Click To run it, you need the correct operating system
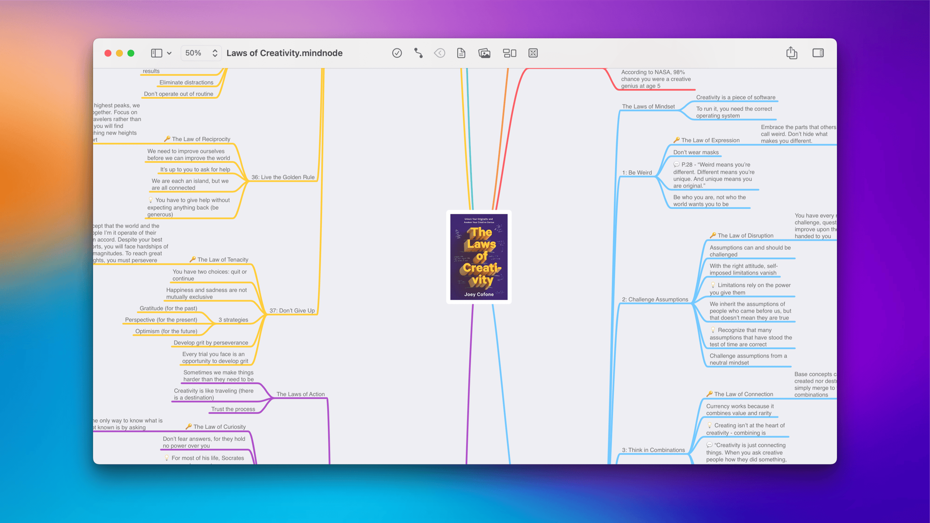The height and width of the screenshot is (523, 930). 734,112
